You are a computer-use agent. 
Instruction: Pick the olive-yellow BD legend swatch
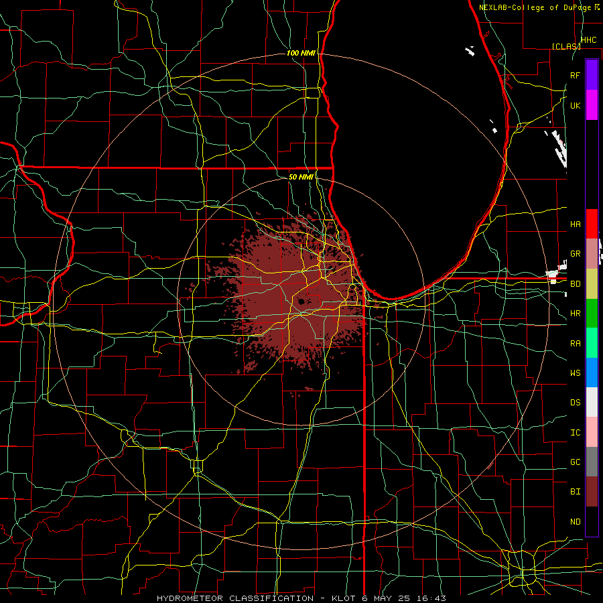point(592,283)
